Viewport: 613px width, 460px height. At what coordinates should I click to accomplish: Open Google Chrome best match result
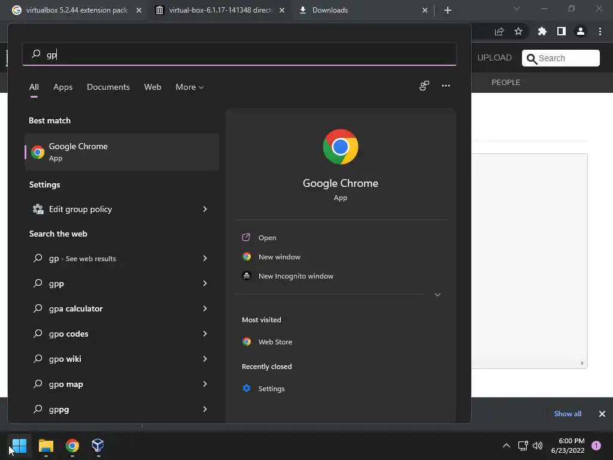click(x=122, y=152)
